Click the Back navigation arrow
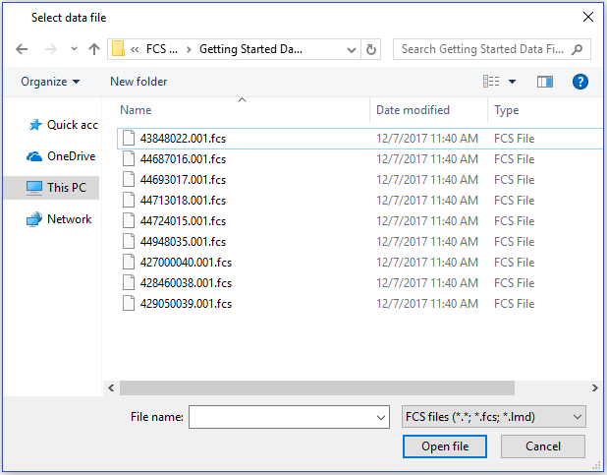The width and height of the screenshot is (607, 475). pos(22,49)
